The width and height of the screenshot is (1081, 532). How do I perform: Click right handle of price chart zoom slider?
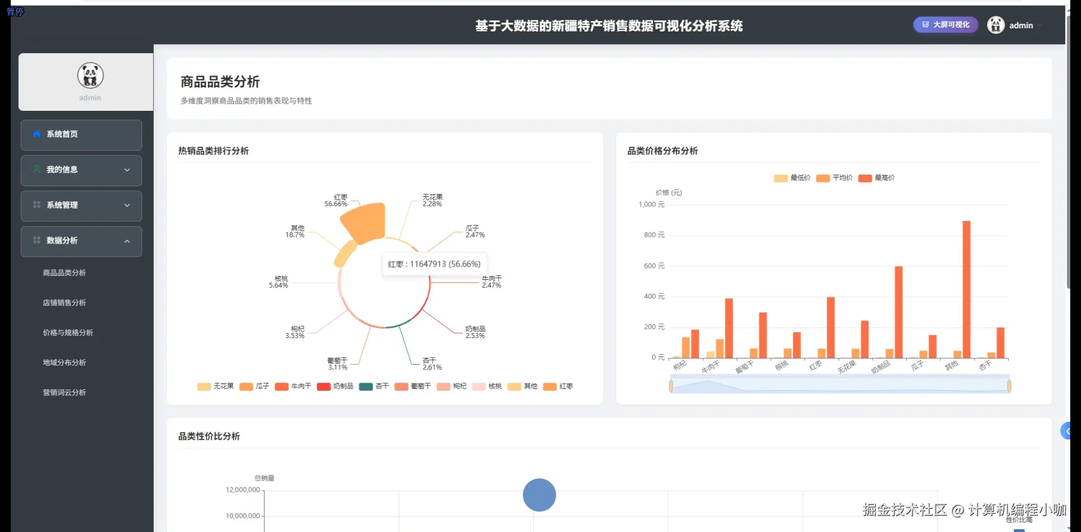pyautogui.click(x=1009, y=386)
